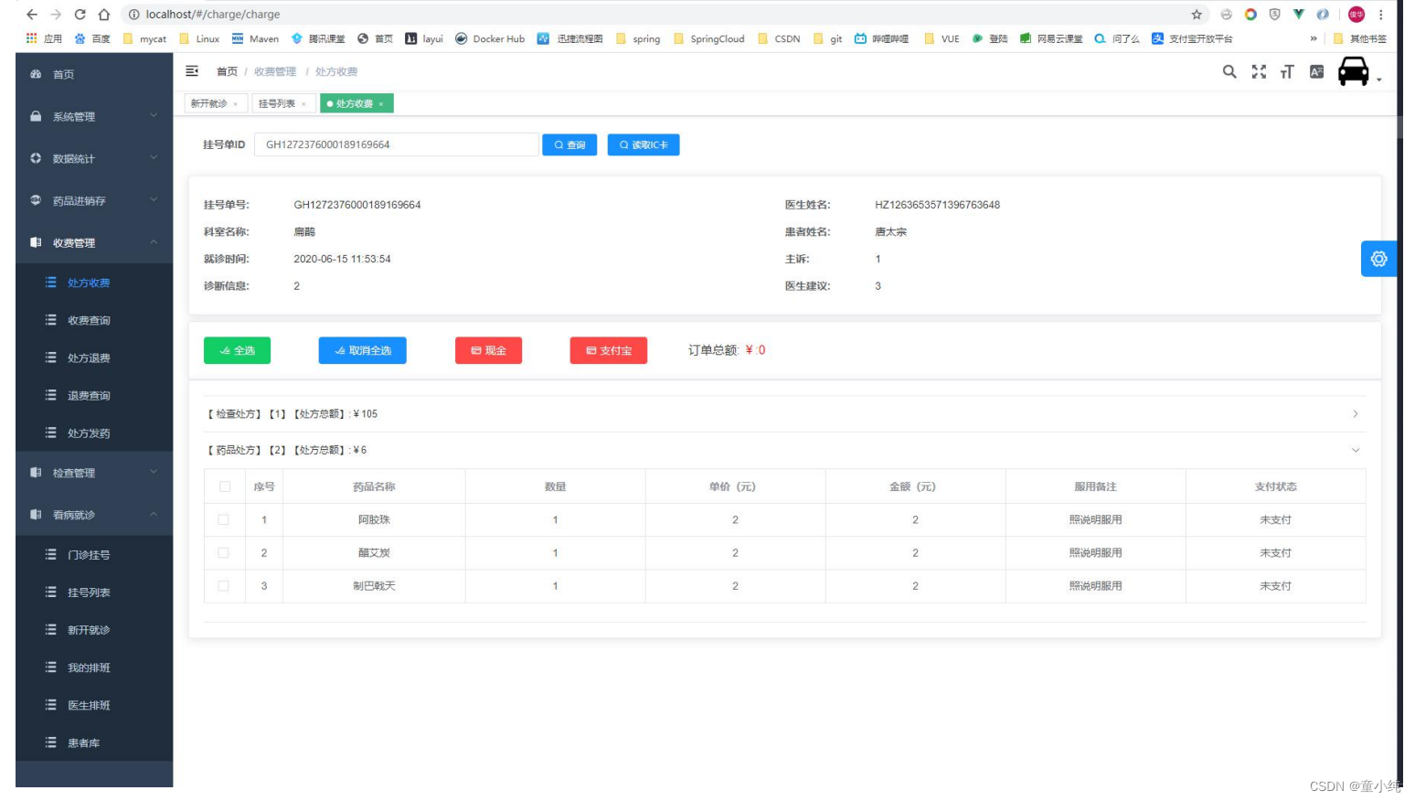Click the 订单总额 ￥0 text
Viewport: 1415px width, 801px height.
[x=727, y=350]
